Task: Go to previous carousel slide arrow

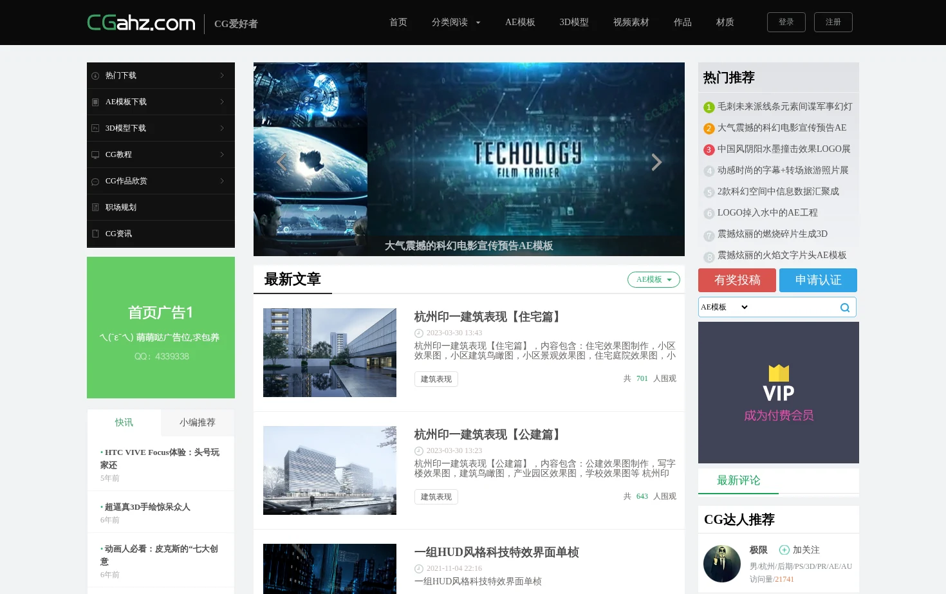Action: point(281,162)
